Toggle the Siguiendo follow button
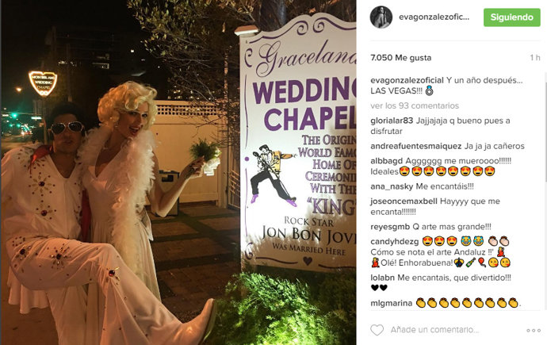 pos(512,17)
